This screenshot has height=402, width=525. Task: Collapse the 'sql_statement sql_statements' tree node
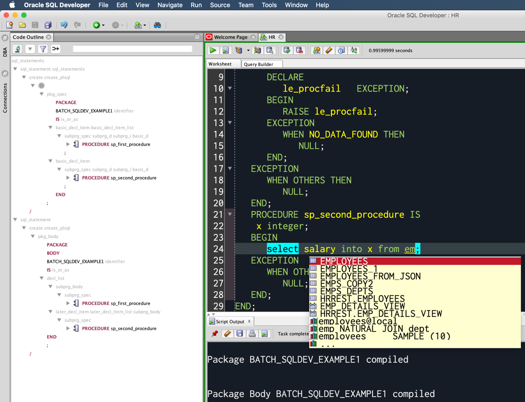(15, 69)
